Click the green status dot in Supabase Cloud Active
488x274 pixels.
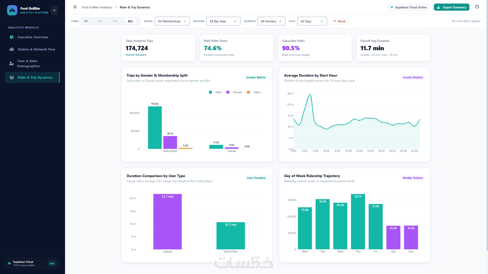pos(392,7)
